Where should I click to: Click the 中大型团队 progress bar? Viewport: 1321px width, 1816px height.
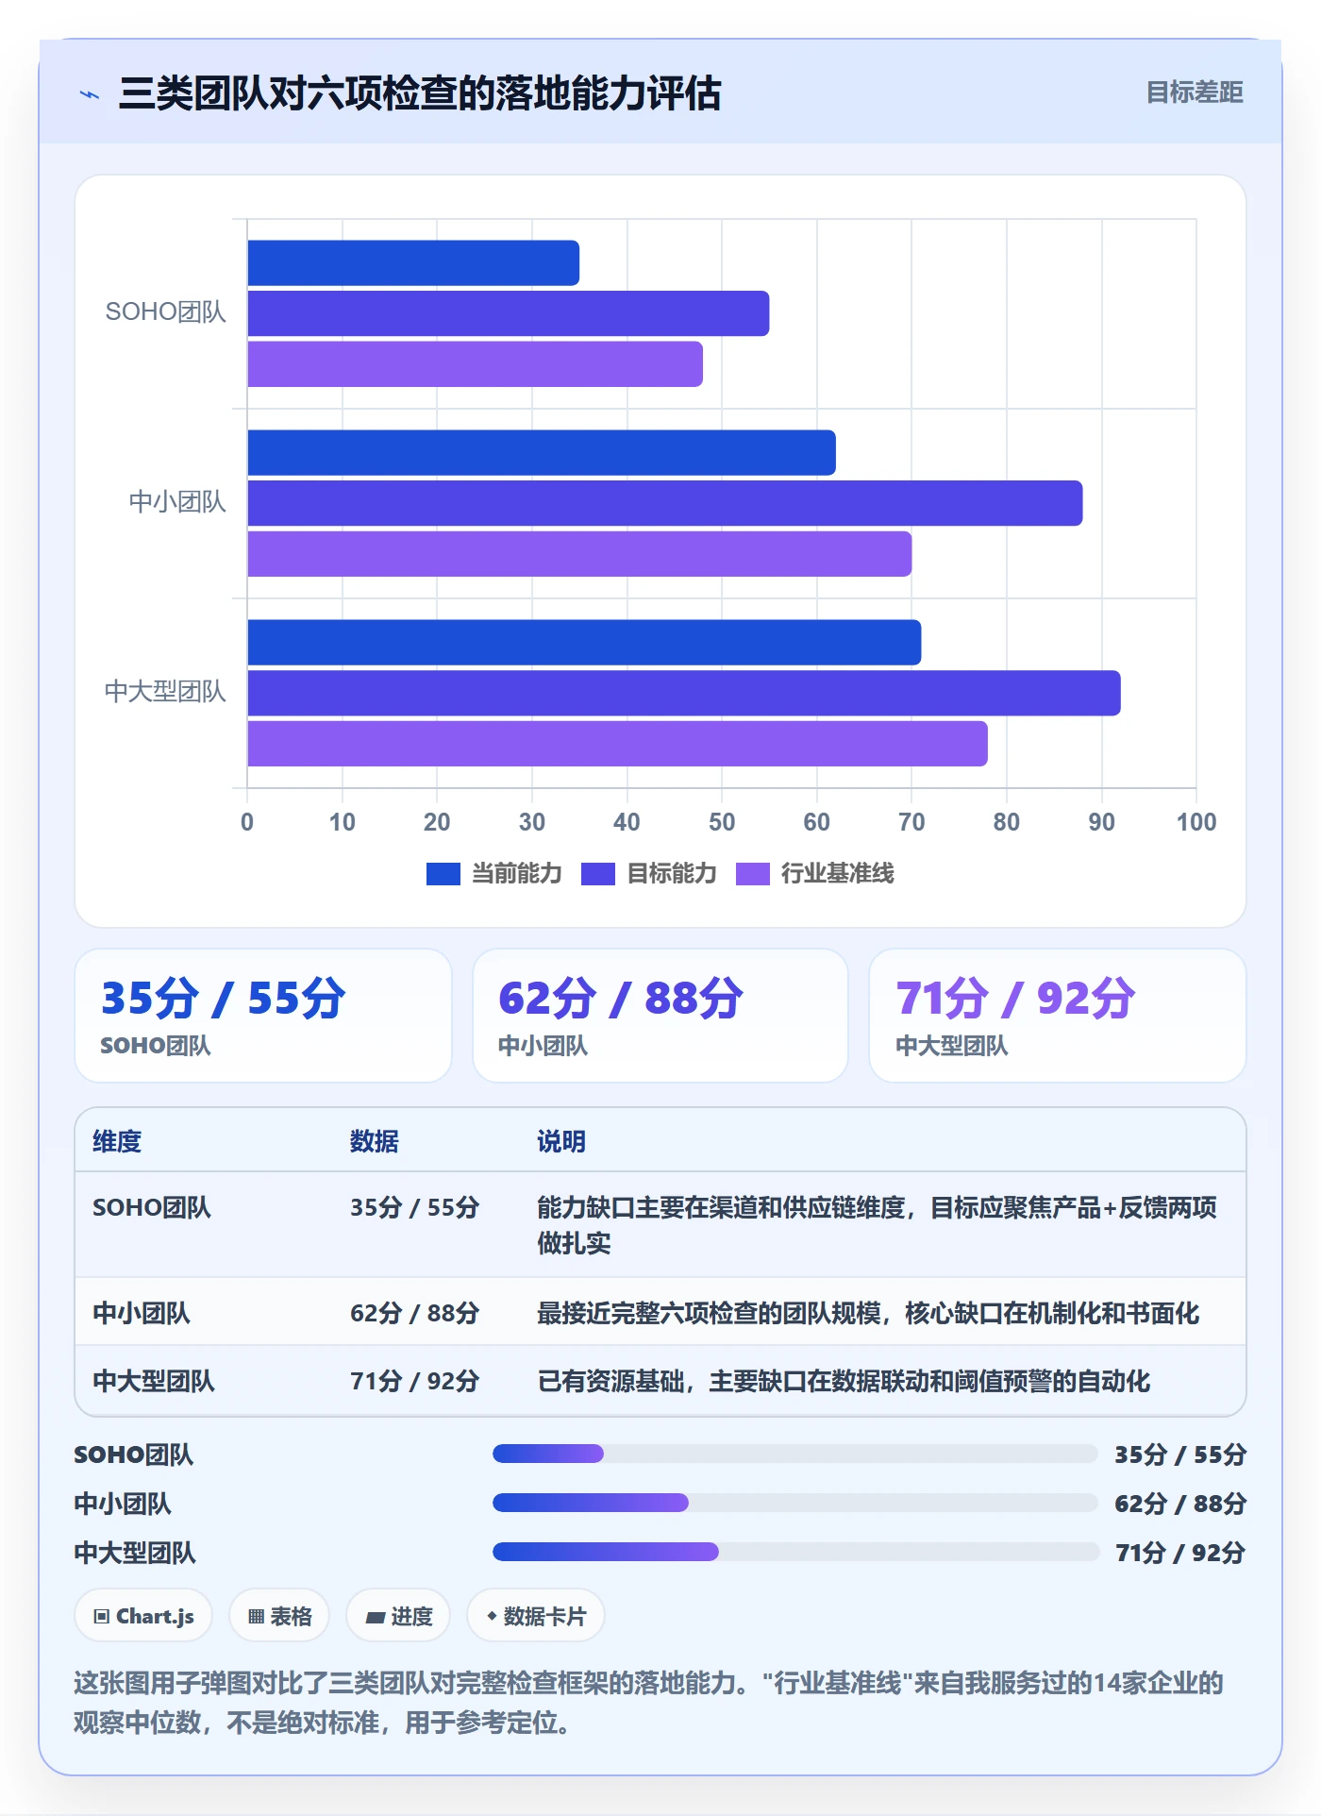(794, 1552)
